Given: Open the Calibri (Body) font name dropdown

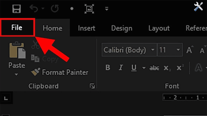Looking at the screenshot, I should coord(153,49).
